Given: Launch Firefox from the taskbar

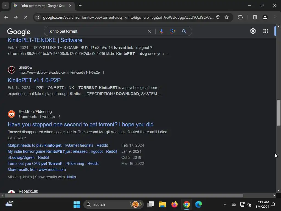Looking at the screenshot, I should click(x=174, y=204).
